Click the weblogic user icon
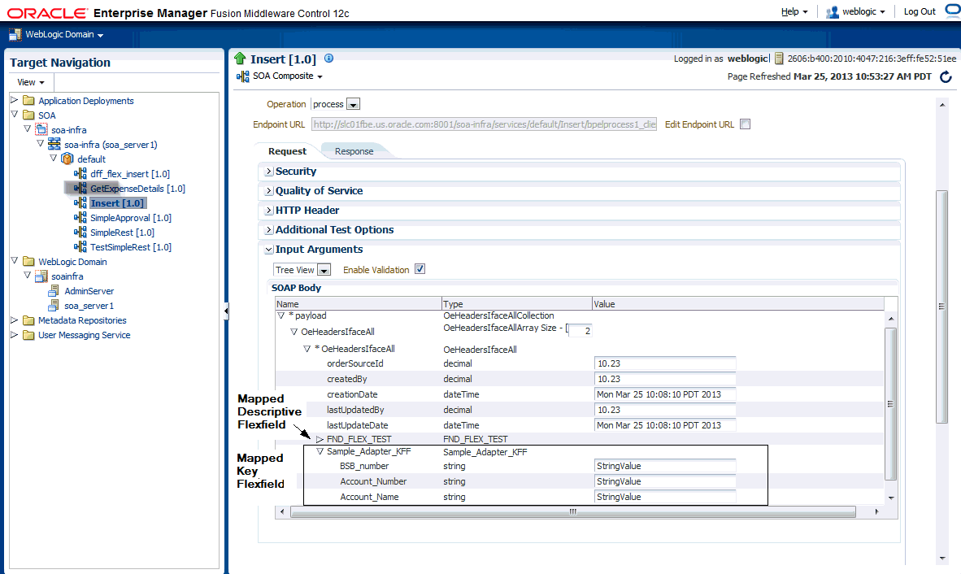 (x=833, y=11)
